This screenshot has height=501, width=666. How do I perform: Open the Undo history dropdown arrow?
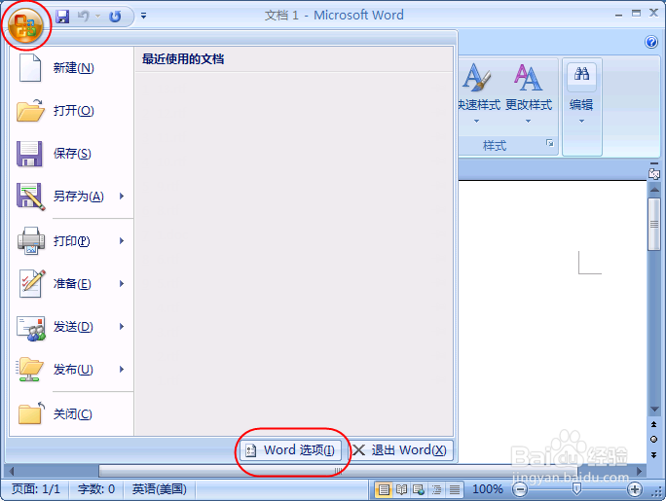pyautogui.click(x=97, y=17)
